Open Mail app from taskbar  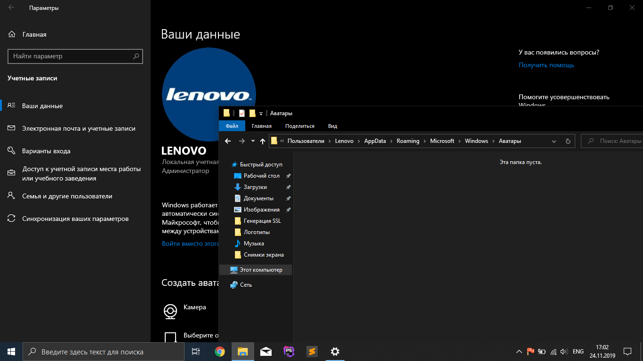coord(265,352)
